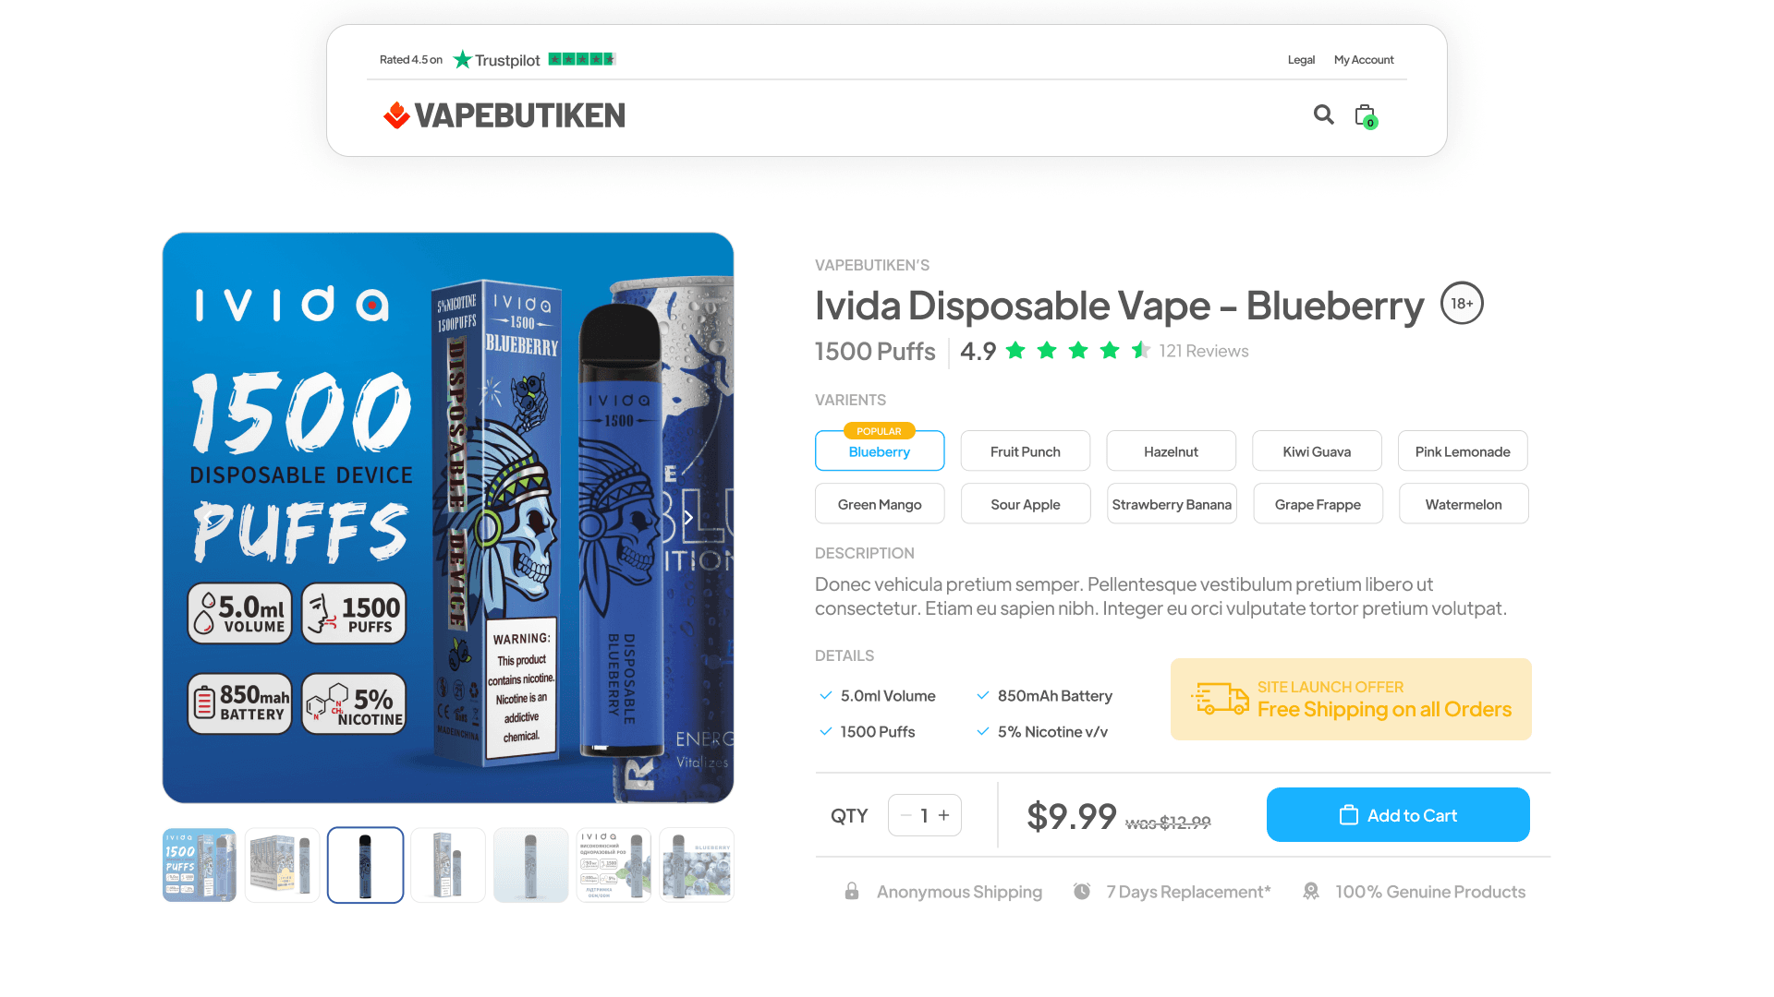Click the Vapebutiken logo

(504, 115)
